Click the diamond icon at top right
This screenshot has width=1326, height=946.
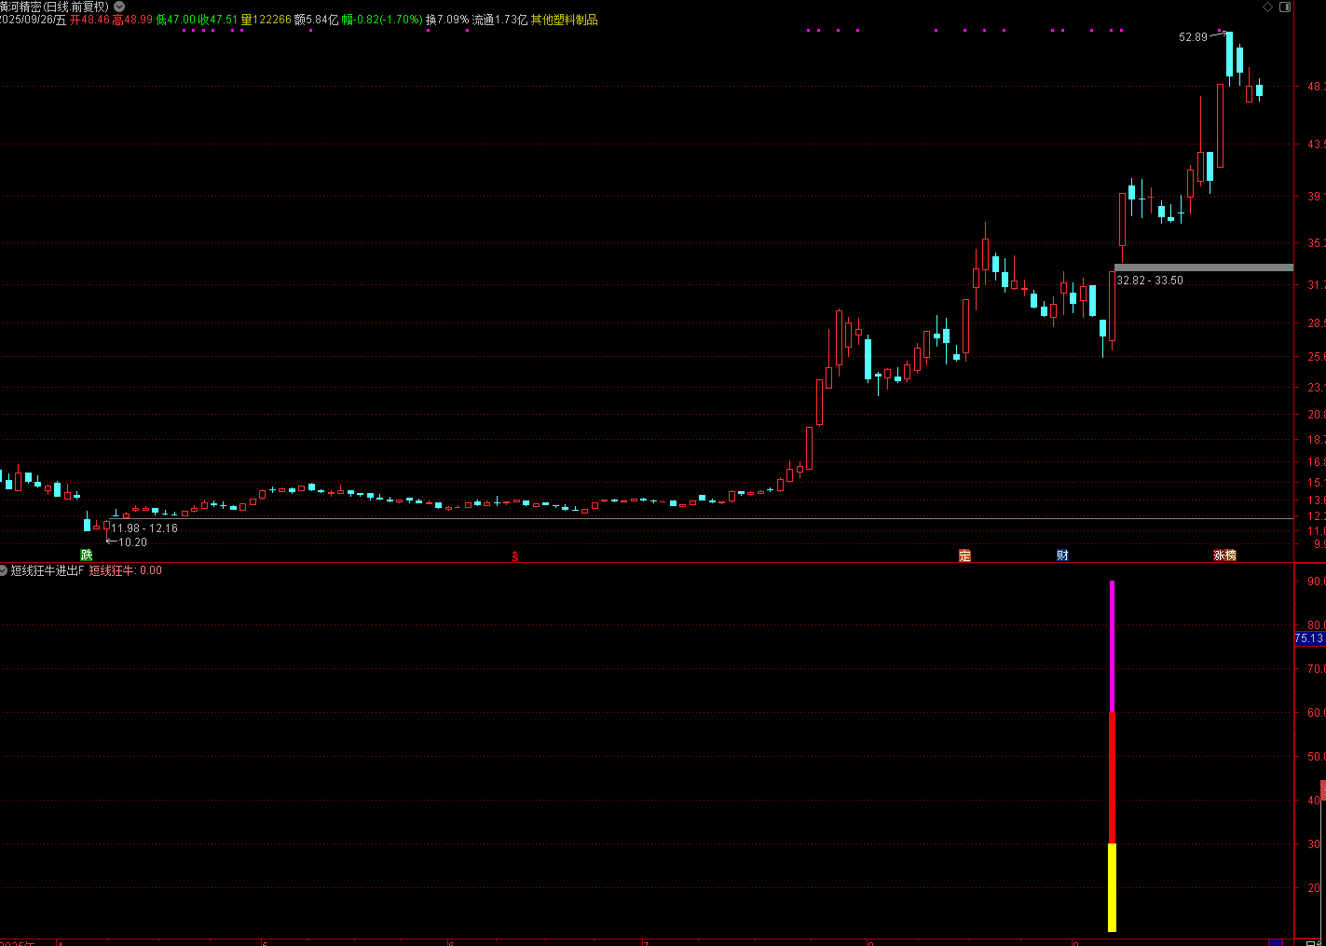[x=1267, y=7]
